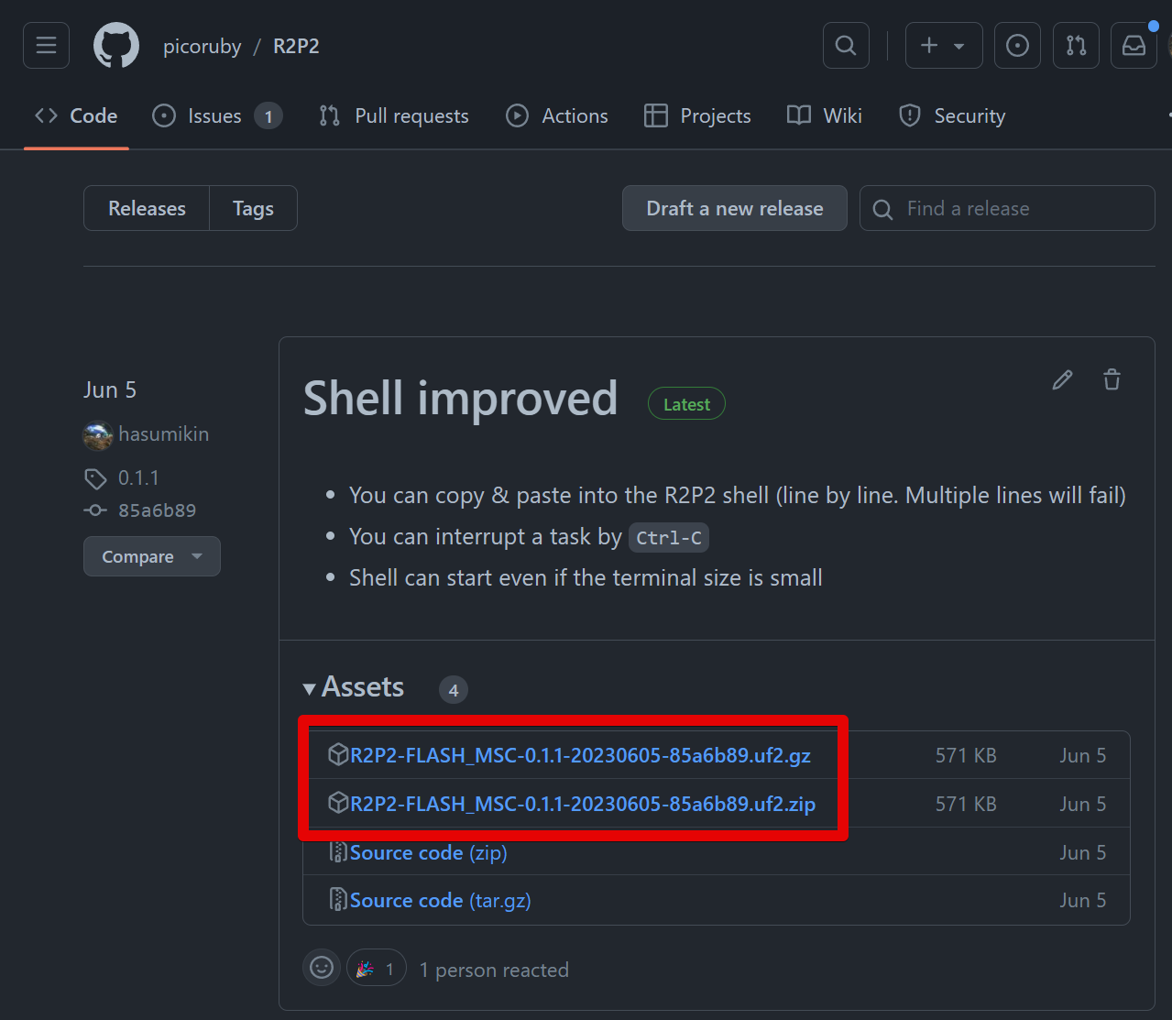Download the uf2.zip asset file
The width and height of the screenshot is (1172, 1020).
[582, 804]
